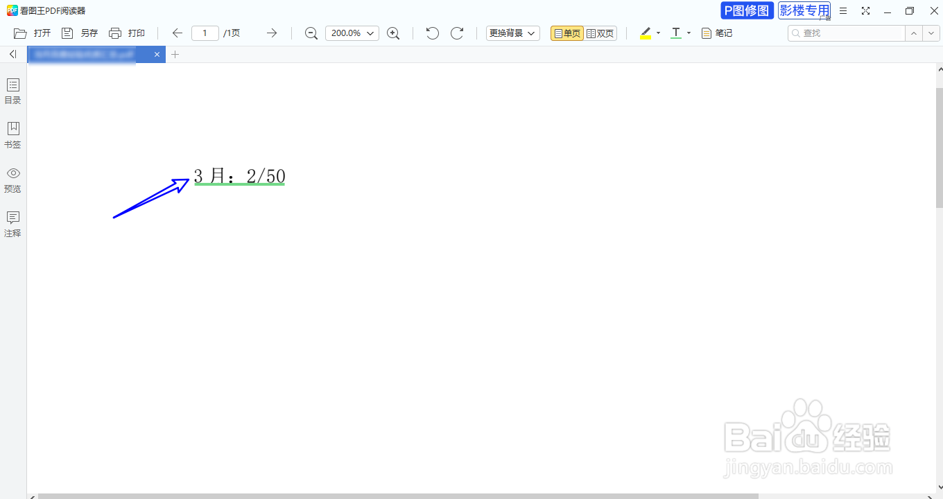Add a new tab with plus button
The height and width of the screenshot is (499, 943).
tap(175, 54)
